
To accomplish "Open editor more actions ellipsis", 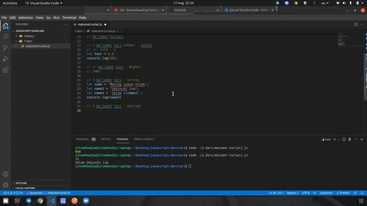I will point(362,24).
